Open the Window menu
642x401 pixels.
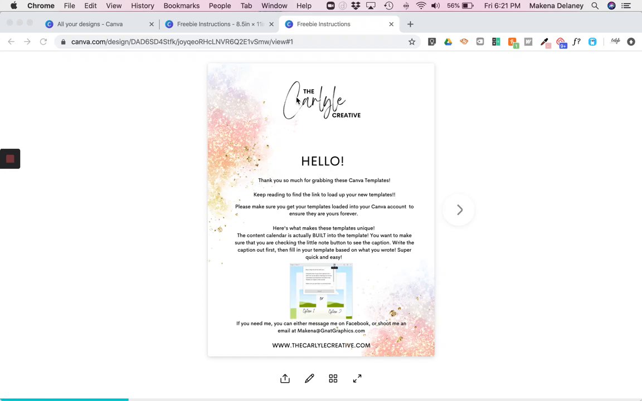point(274,6)
